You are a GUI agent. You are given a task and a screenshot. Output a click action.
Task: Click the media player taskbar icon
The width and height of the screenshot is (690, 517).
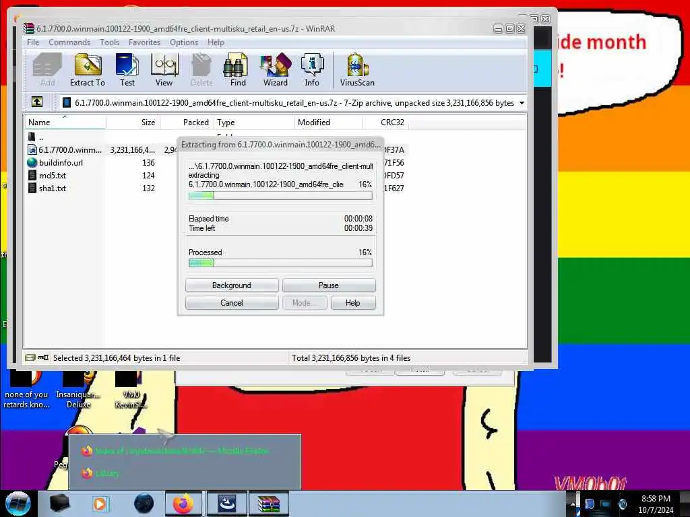point(100,504)
